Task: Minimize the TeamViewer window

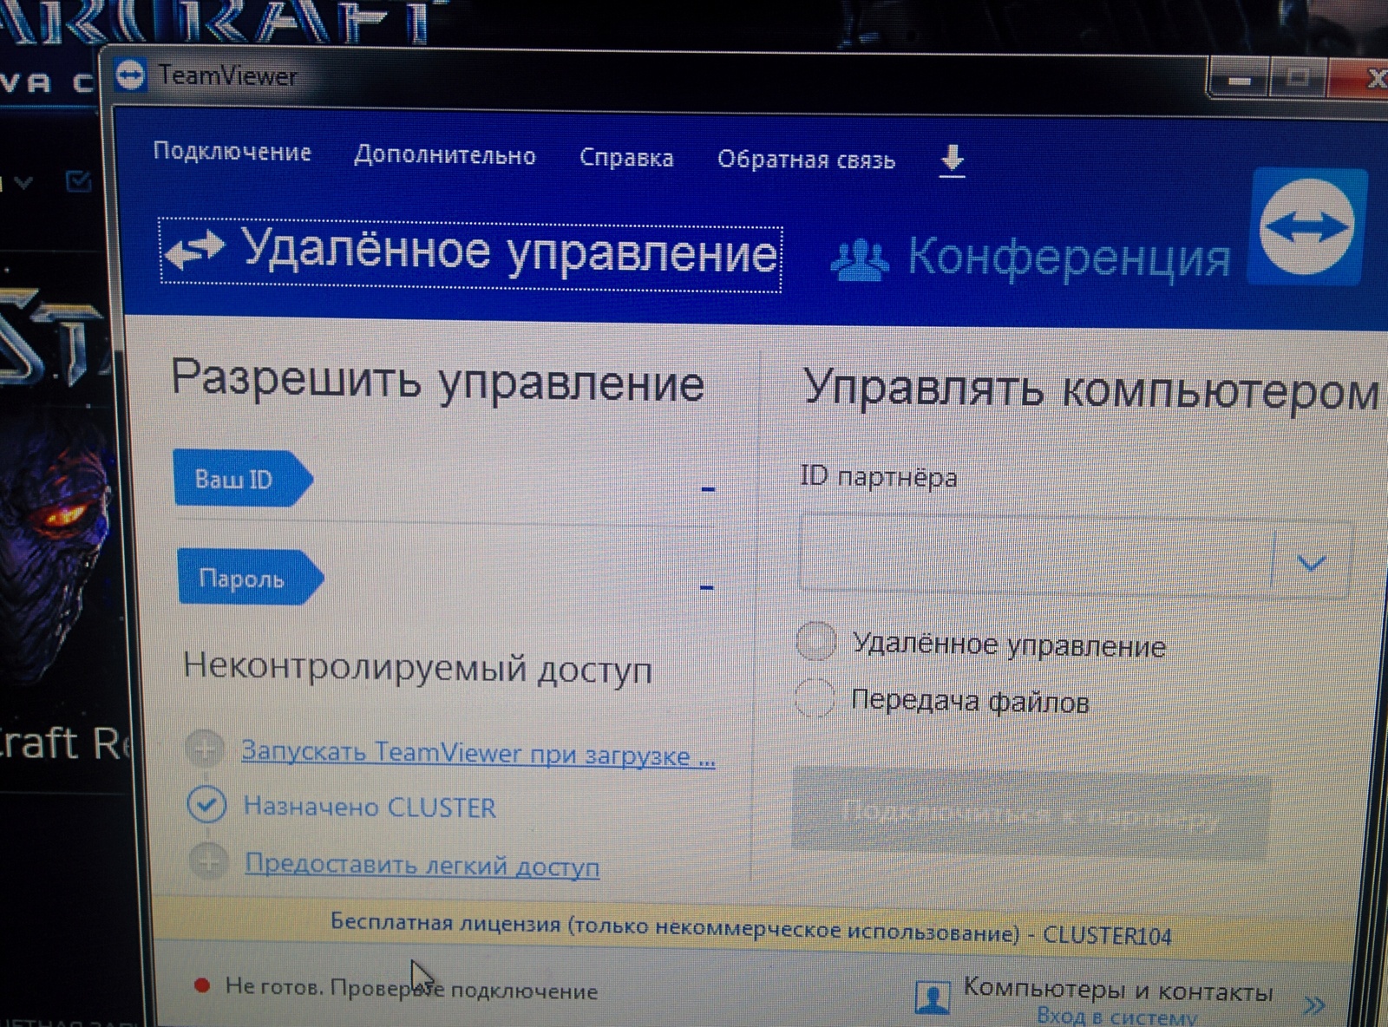Action: pyautogui.click(x=1238, y=81)
